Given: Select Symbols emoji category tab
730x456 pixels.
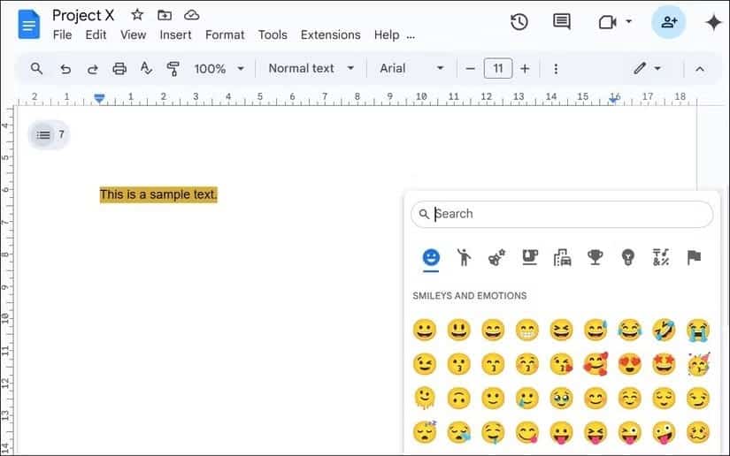Looking at the screenshot, I should [x=661, y=257].
